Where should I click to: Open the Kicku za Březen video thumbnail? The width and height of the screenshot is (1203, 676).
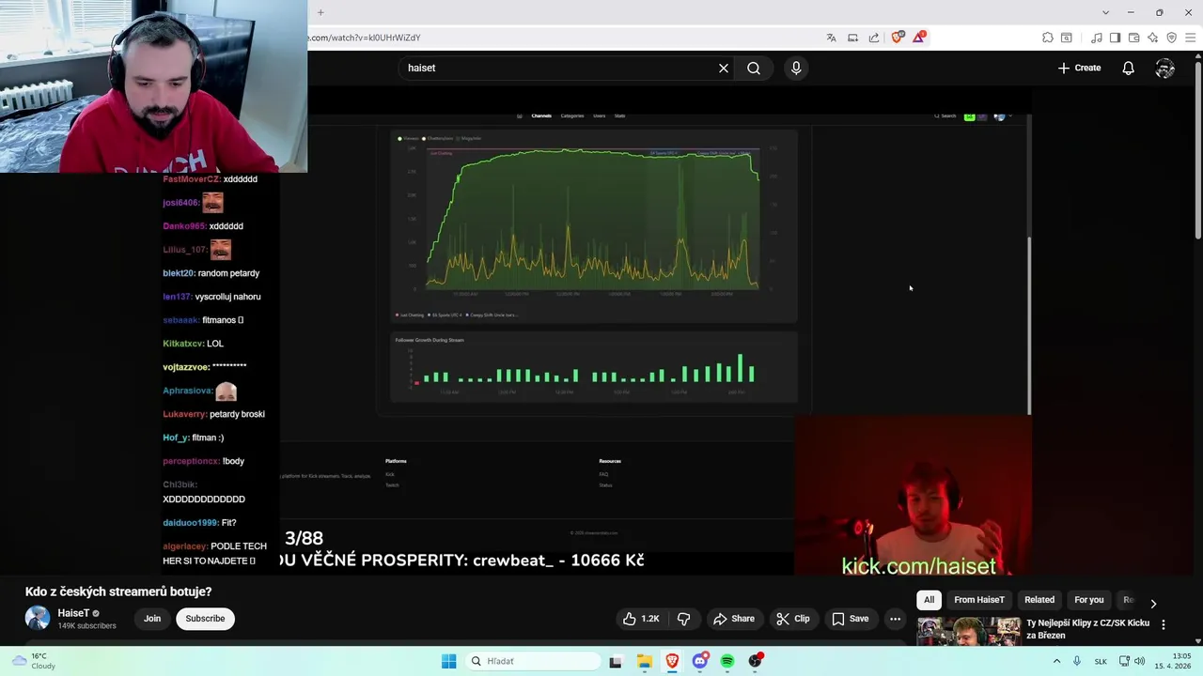[x=968, y=632]
